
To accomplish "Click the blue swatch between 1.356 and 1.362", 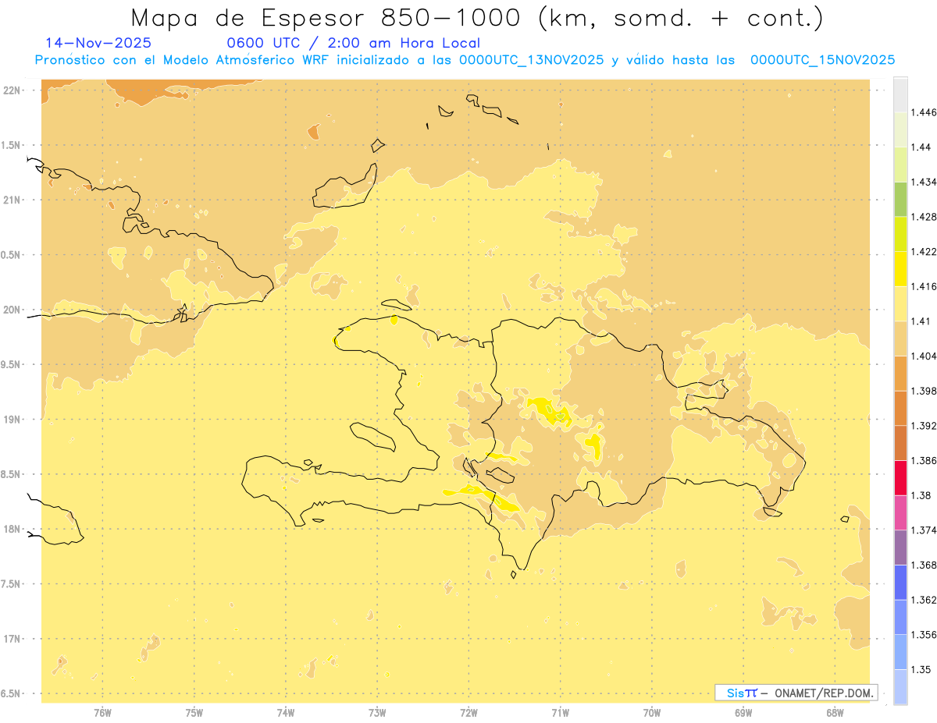I will pyautogui.click(x=900, y=617).
